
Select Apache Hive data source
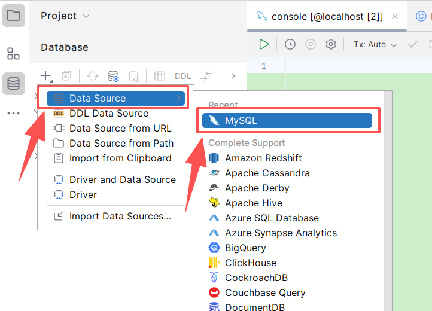[287, 203]
